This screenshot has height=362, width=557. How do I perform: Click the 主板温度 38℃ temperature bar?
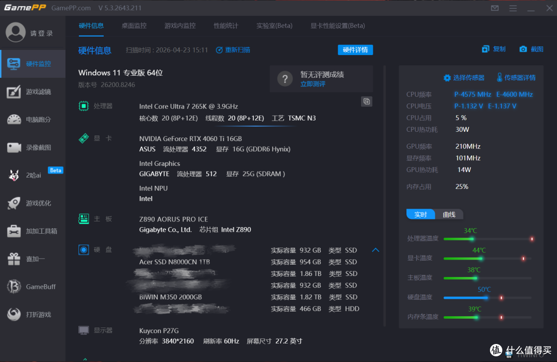tap(488, 279)
